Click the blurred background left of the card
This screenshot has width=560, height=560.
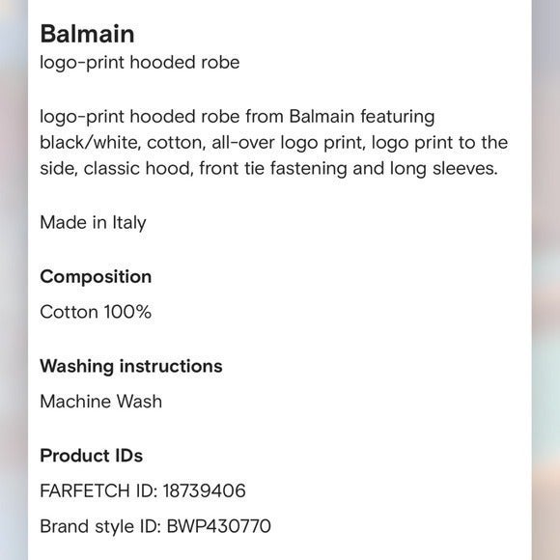click(x=14, y=280)
